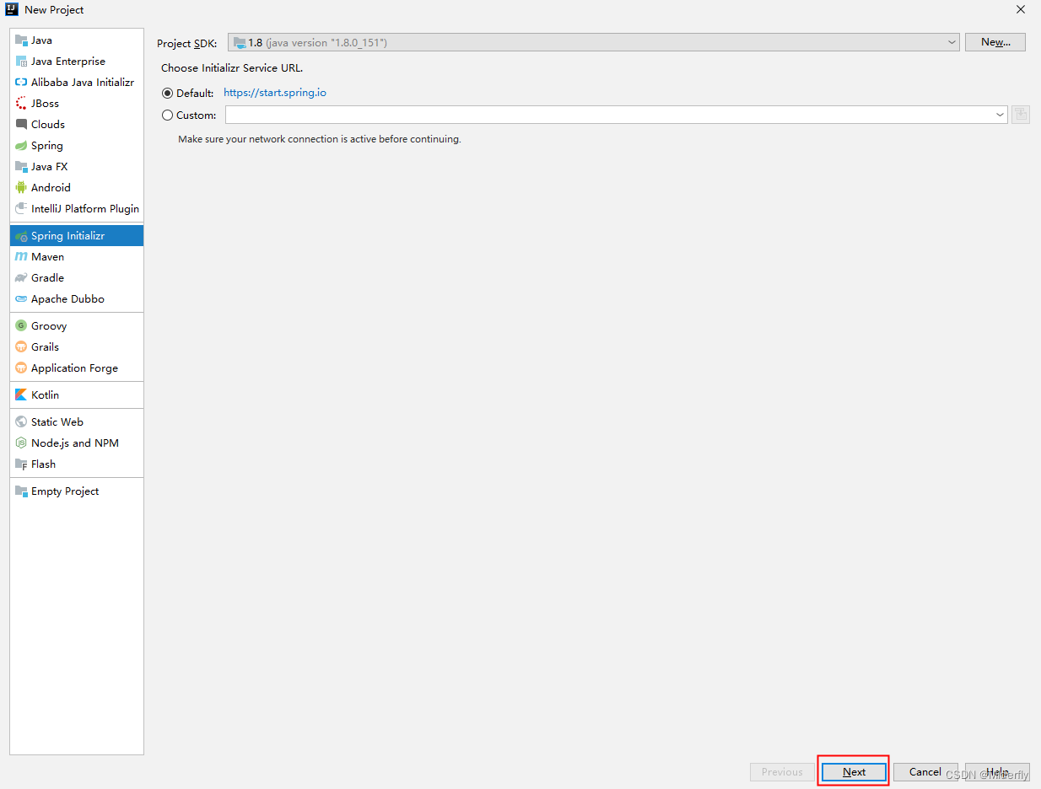This screenshot has width=1041, height=789.
Task: Select the Custom service URL radio button
Action: (x=167, y=115)
